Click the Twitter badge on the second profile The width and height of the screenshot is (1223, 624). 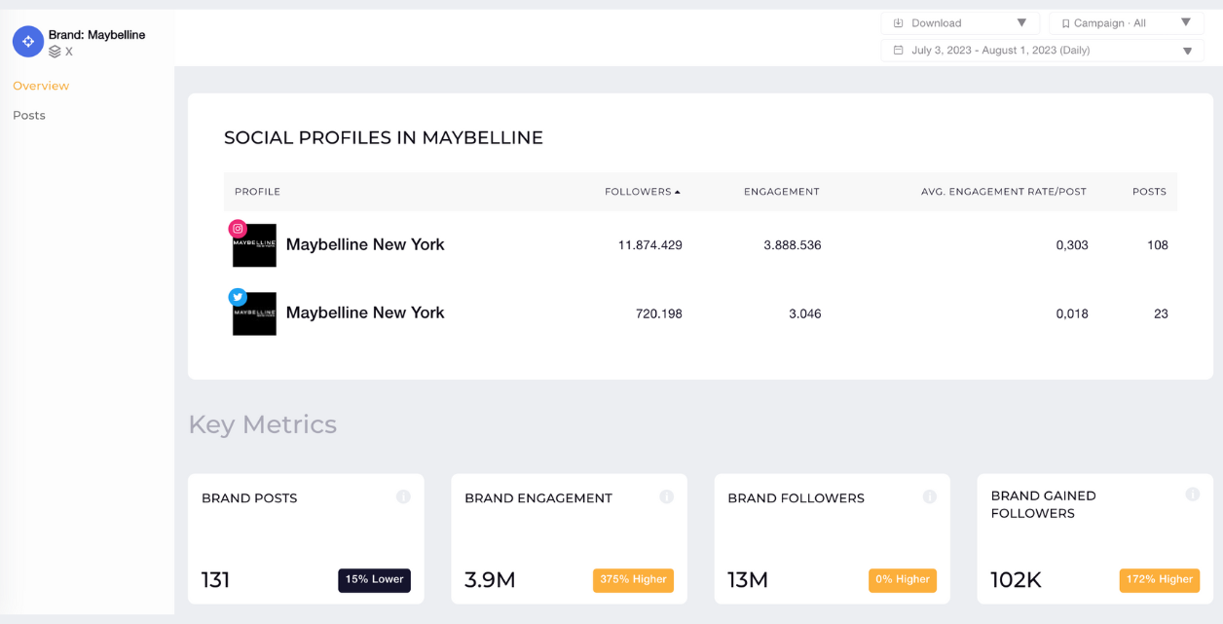[x=238, y=297]
